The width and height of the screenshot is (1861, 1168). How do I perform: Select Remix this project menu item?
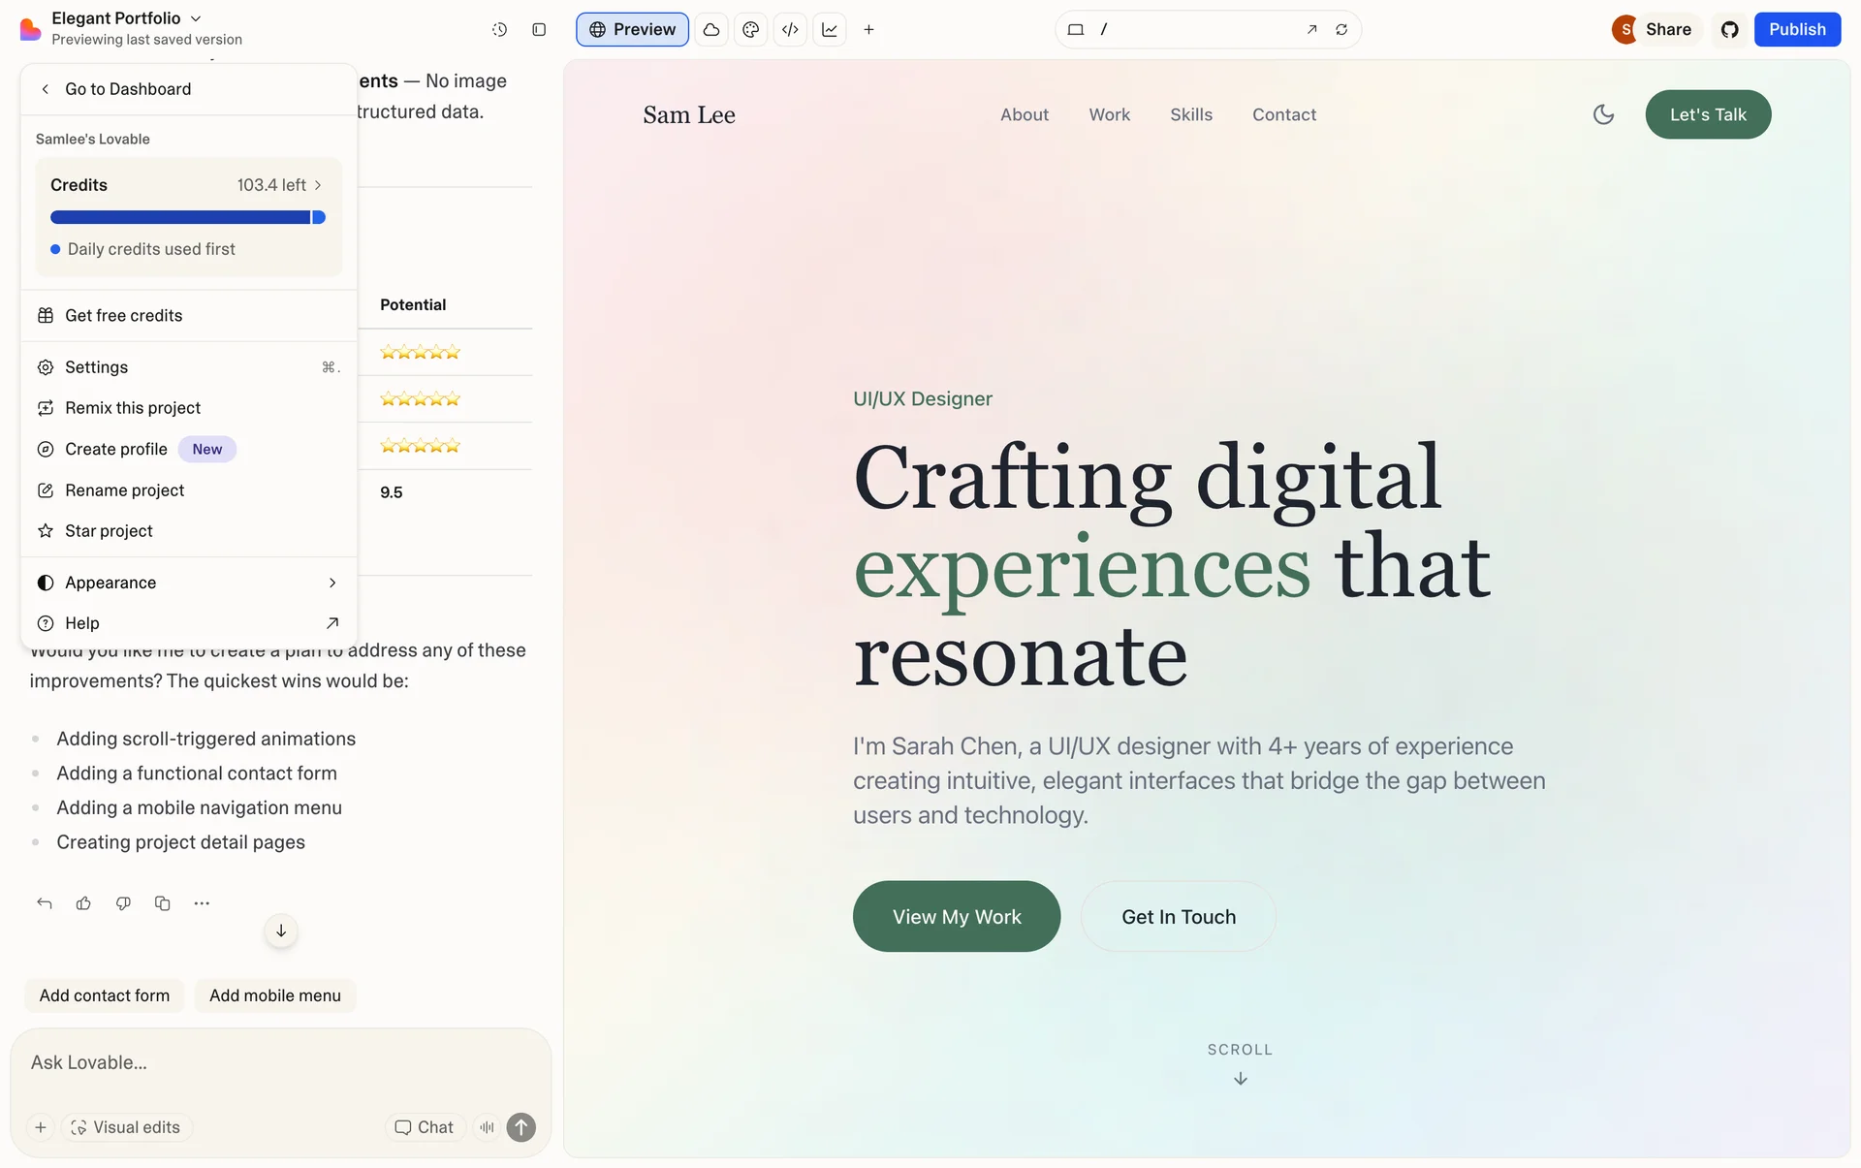click(x=133, y=408)
